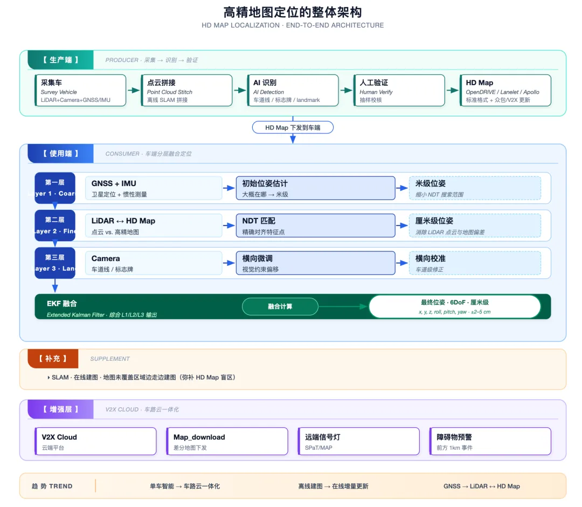The width and height of the screenshot is (582, 507).
Task: Click the 第一层 layer badge
Action: (55, 188)
